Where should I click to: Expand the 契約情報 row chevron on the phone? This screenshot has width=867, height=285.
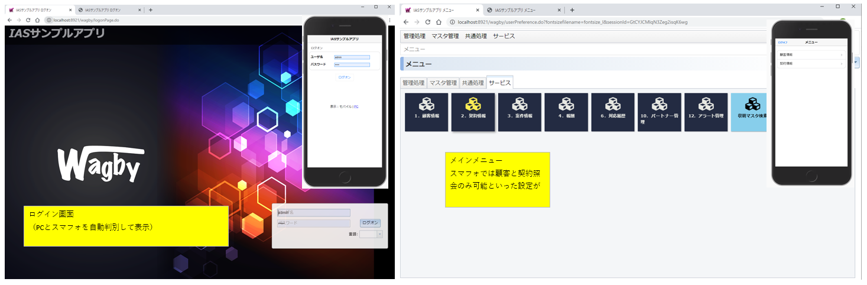(x=841, y=63)
